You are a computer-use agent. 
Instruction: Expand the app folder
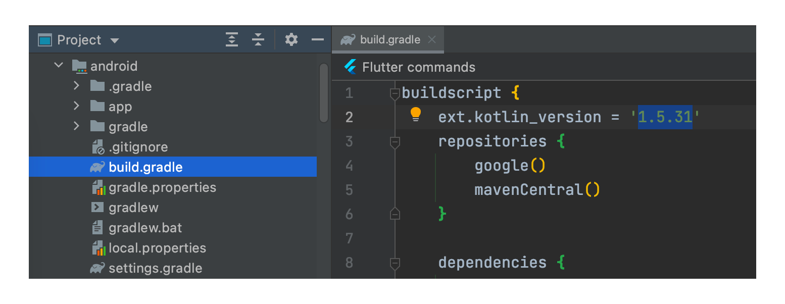tap(76, 106)
